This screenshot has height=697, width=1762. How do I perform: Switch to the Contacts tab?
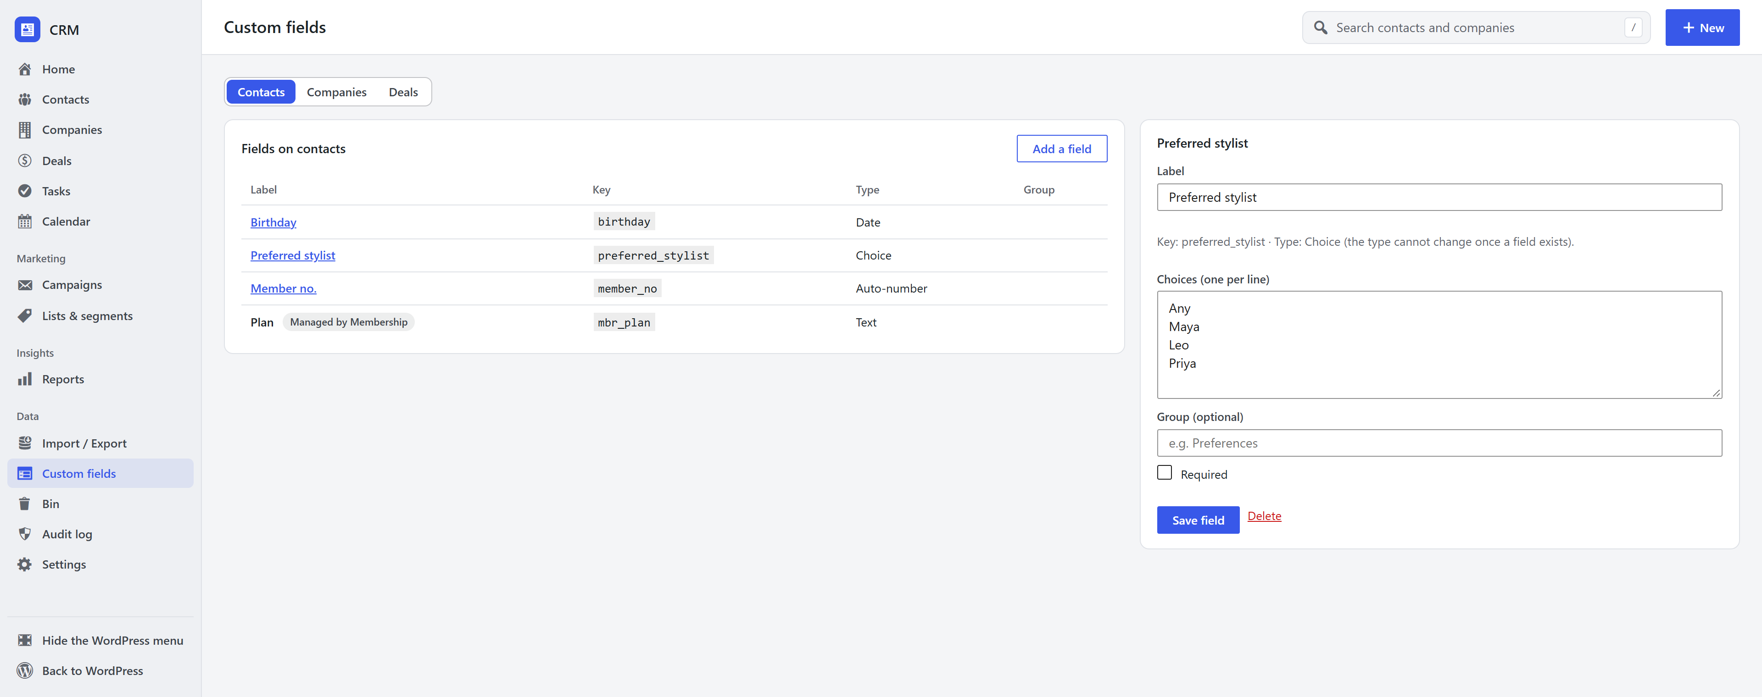tap(261, 92)
